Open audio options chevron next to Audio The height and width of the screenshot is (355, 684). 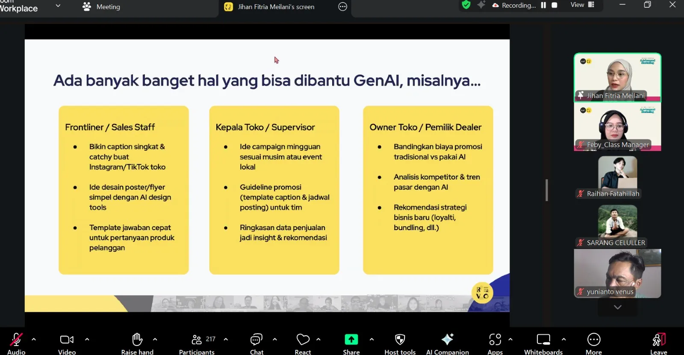point(34,339)
